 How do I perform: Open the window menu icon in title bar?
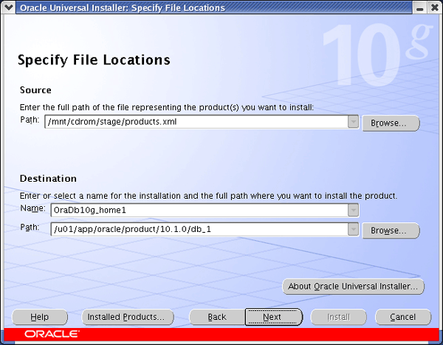[8, 7]
